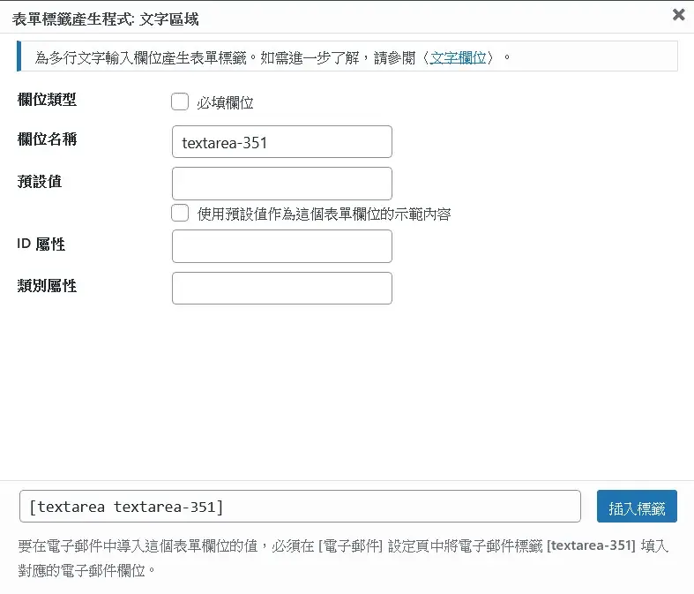Click the 欄位類型 label
This screenshot has width=694, height=594.
click(x=47, y=99)
